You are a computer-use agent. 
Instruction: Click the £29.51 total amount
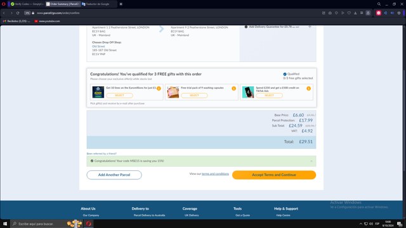point(306,142)
